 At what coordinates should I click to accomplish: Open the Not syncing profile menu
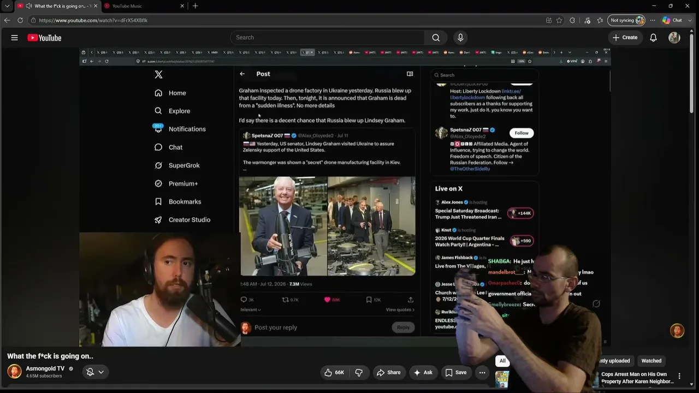point(627,20)
